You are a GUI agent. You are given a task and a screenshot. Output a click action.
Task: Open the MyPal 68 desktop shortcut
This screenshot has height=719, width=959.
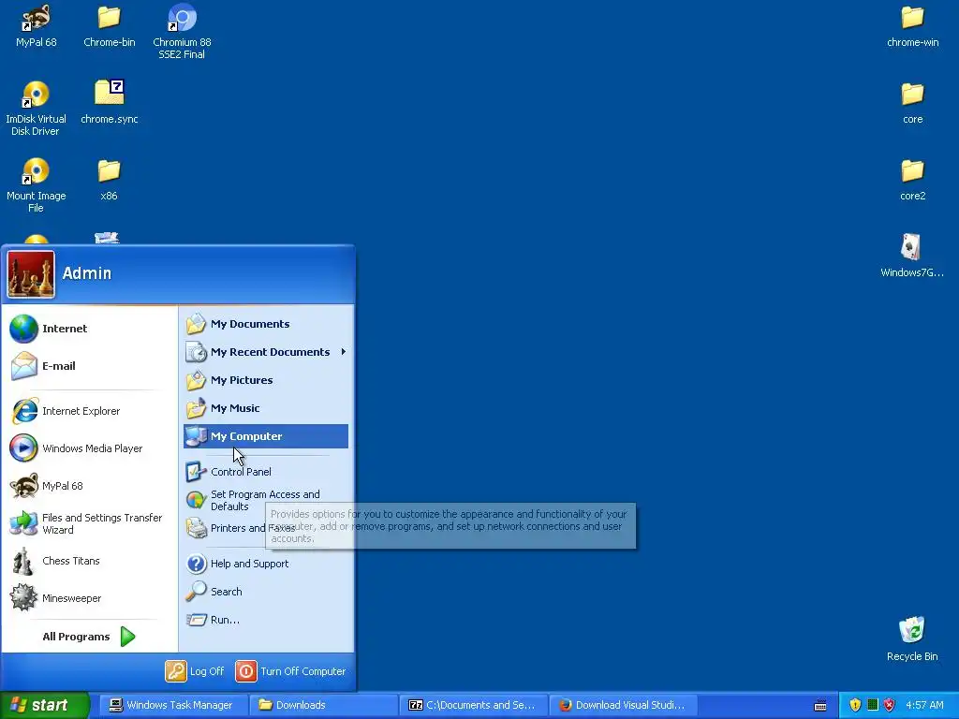[37, 26]
